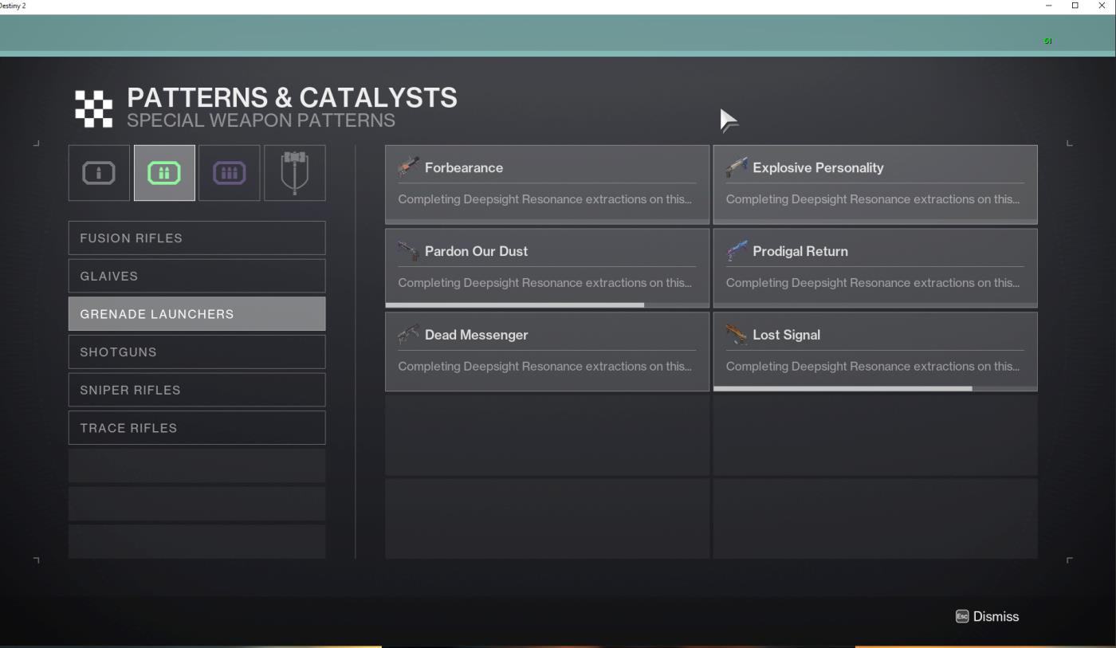1116x648 pixels.
Task: Select the primary ammo weapon patterns tab
Action: click(99, 173)
